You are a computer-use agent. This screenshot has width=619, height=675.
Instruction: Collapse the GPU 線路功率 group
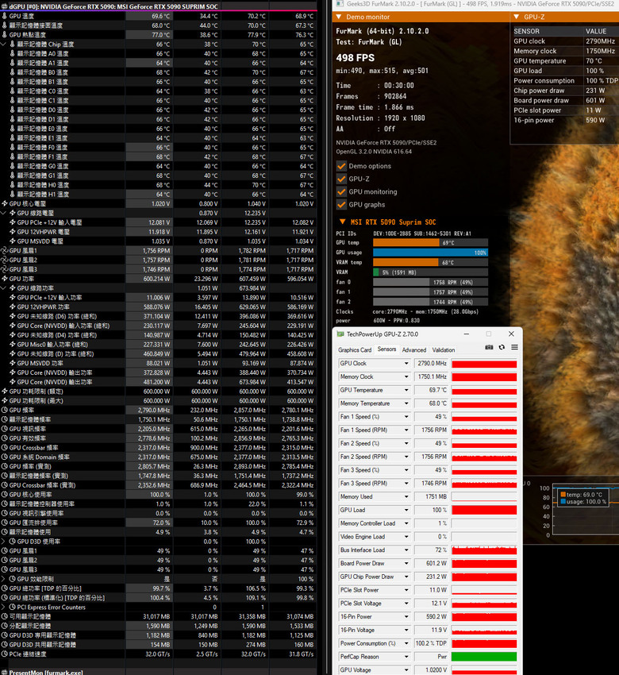pyautogui.click(x=4, y=288)
